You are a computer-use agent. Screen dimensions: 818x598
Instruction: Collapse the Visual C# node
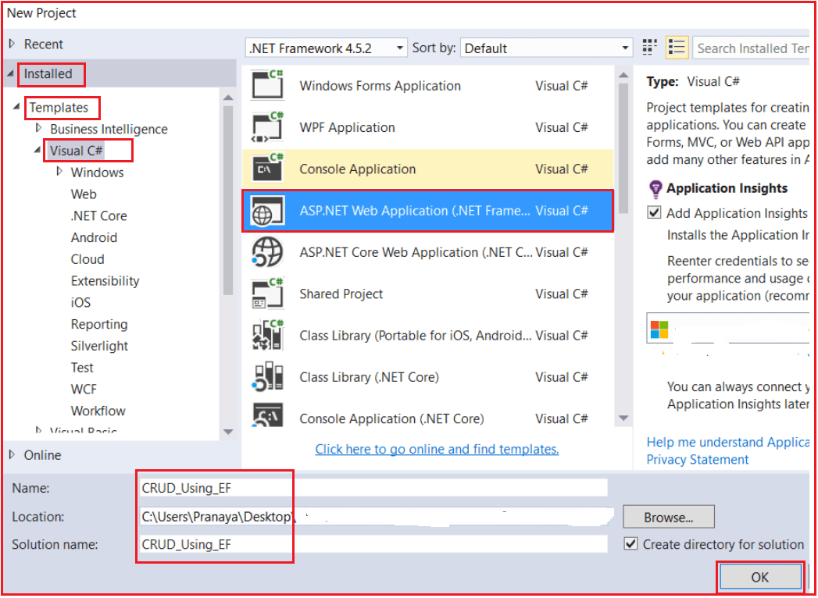click(38, 150)
